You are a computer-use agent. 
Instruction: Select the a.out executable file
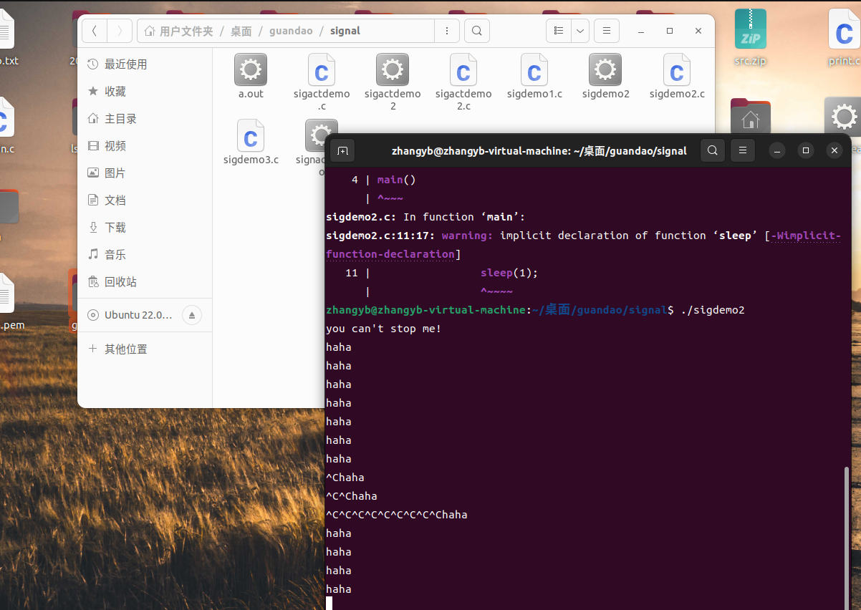251,76
